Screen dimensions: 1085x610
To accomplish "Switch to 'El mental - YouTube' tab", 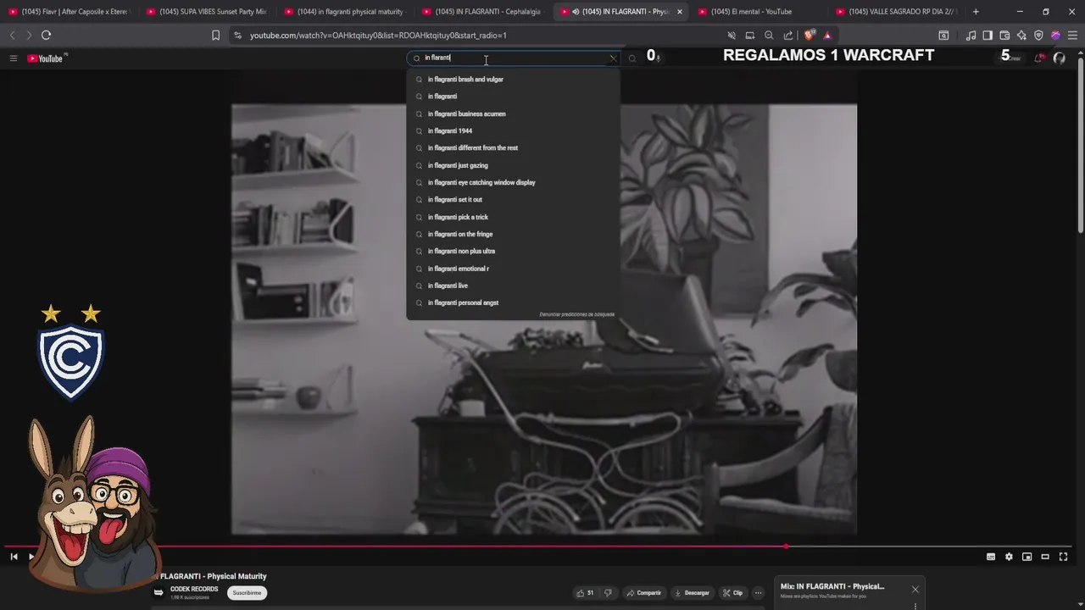I will 759,12.
